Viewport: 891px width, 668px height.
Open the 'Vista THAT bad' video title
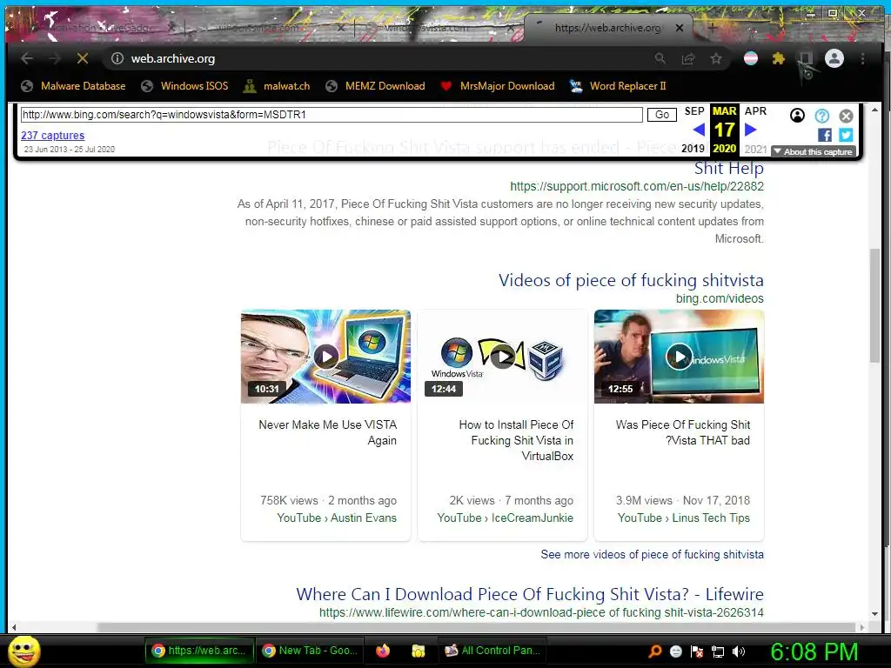[682, 432]
